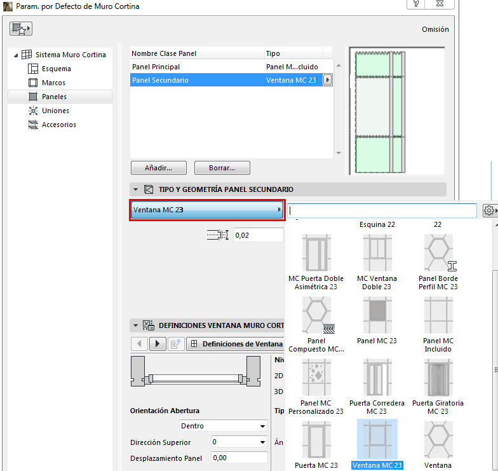498x471 pixels.
Task: Collapse Tipo y Geometría Panel Secundario section
Action: [x=136, y=189]
